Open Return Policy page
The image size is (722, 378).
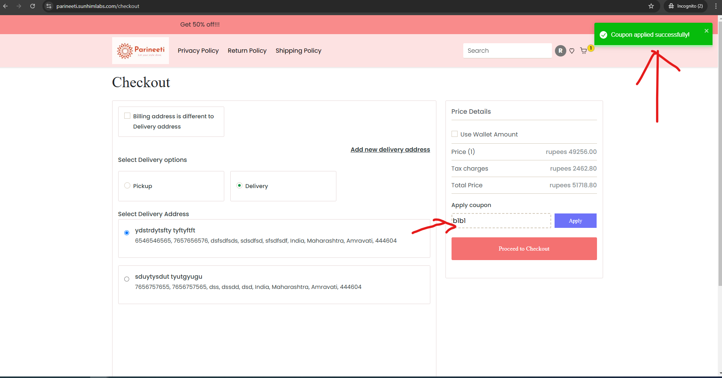point(247,50)
